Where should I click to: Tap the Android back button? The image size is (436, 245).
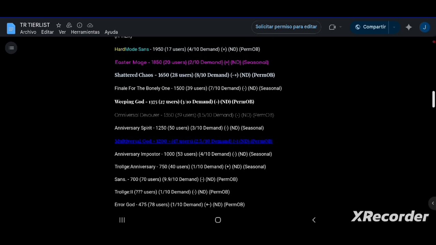314,220
